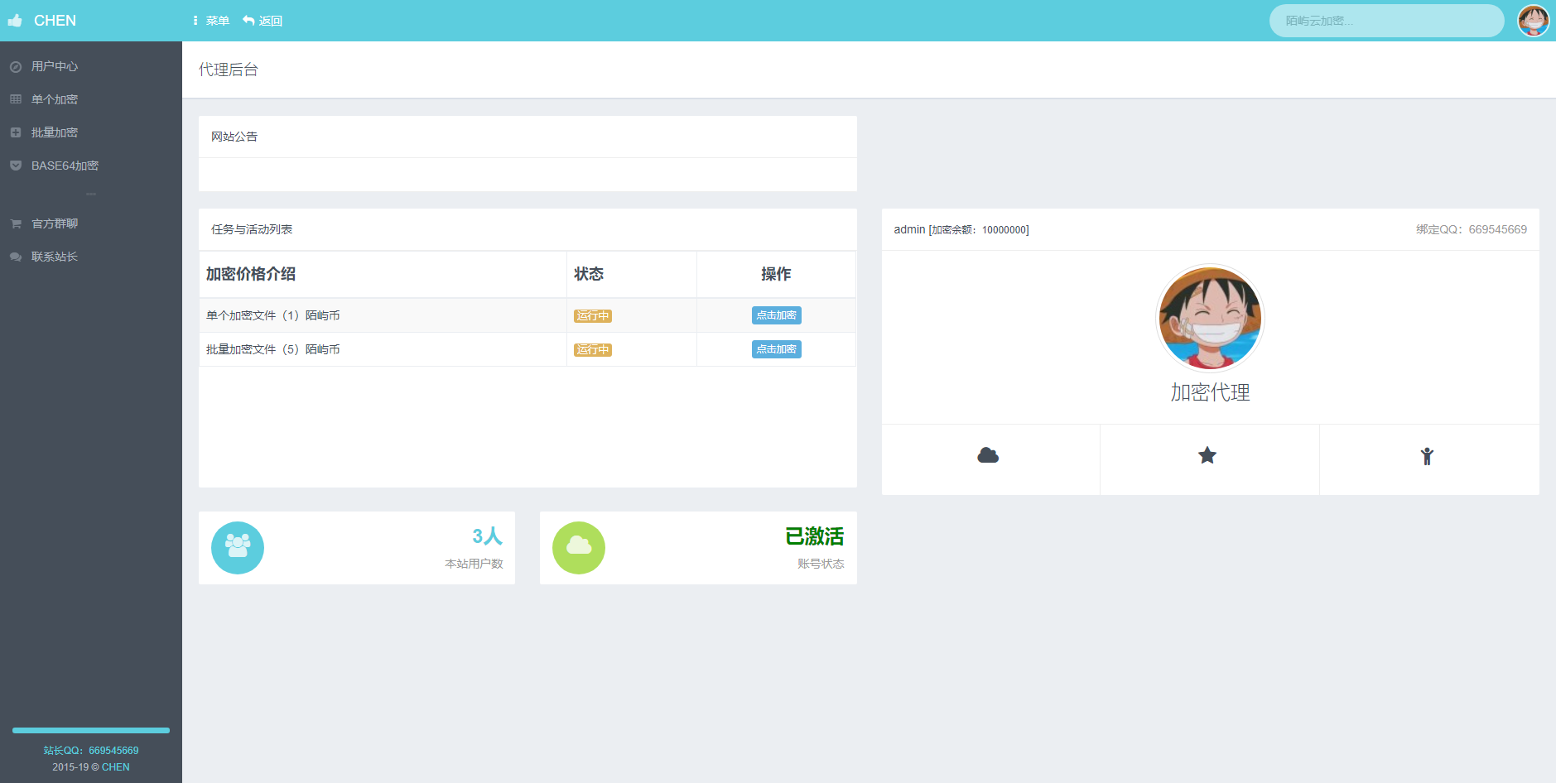
Task: Open 用户中心 from the sidebar
Action: click(x=54, y=66)
